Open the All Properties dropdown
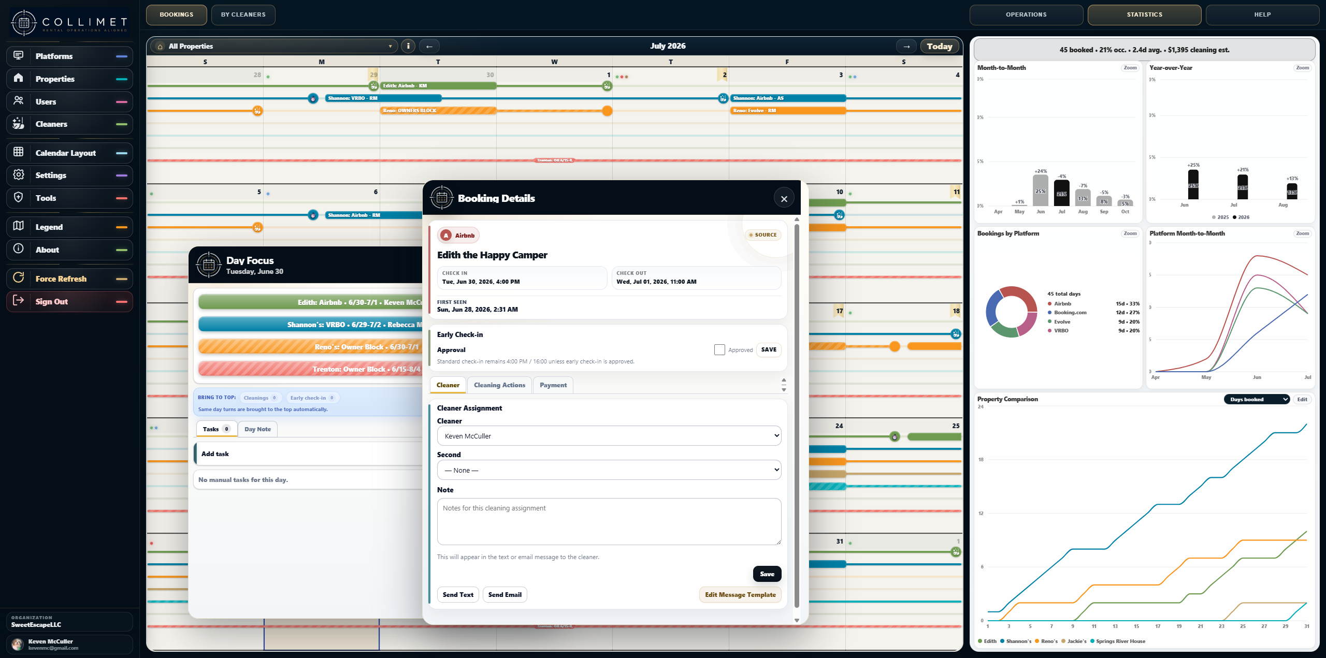This screenshot has height=658, width=1326. pyautogui.click(x=275, y=47)
